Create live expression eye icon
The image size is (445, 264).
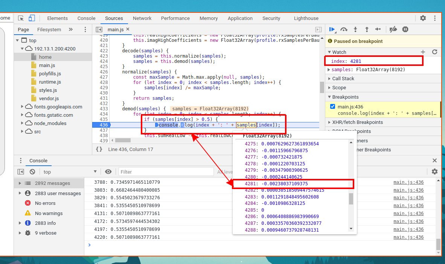point(108,172)
